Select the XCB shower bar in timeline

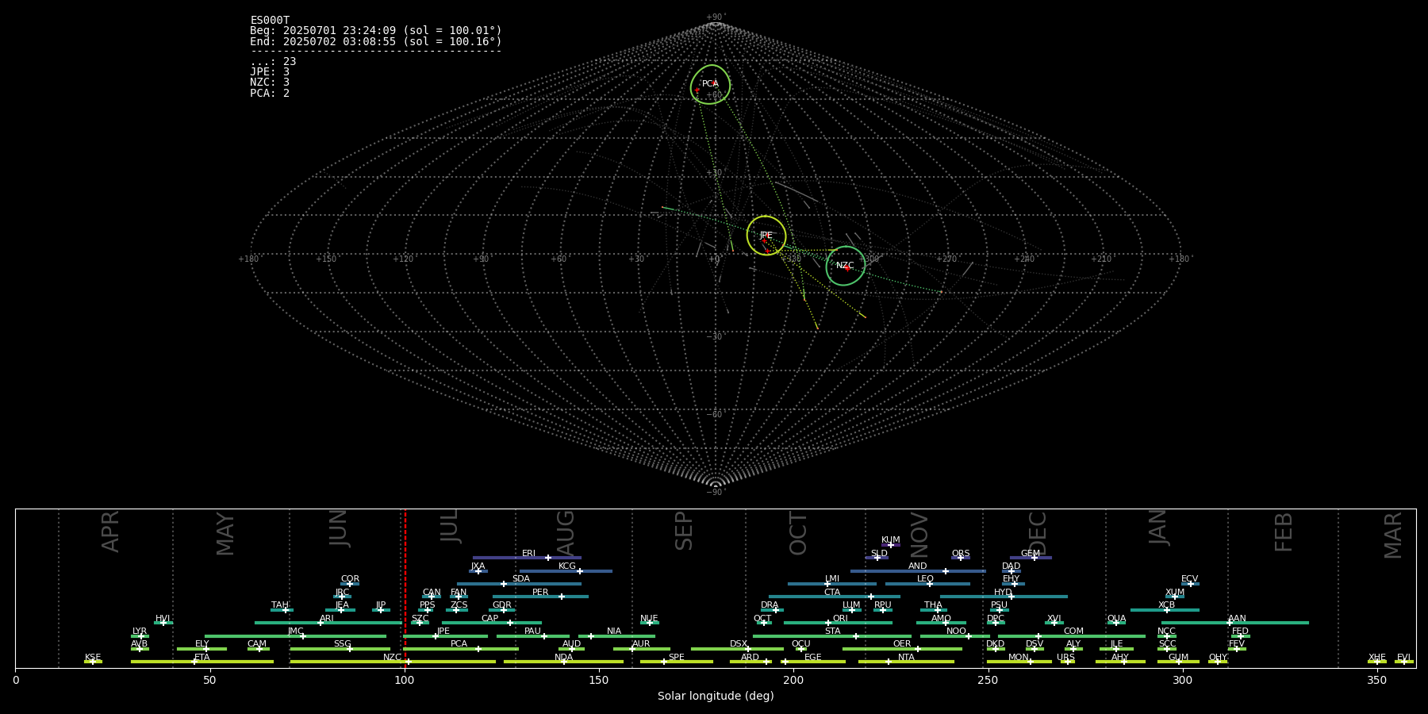1165,610
